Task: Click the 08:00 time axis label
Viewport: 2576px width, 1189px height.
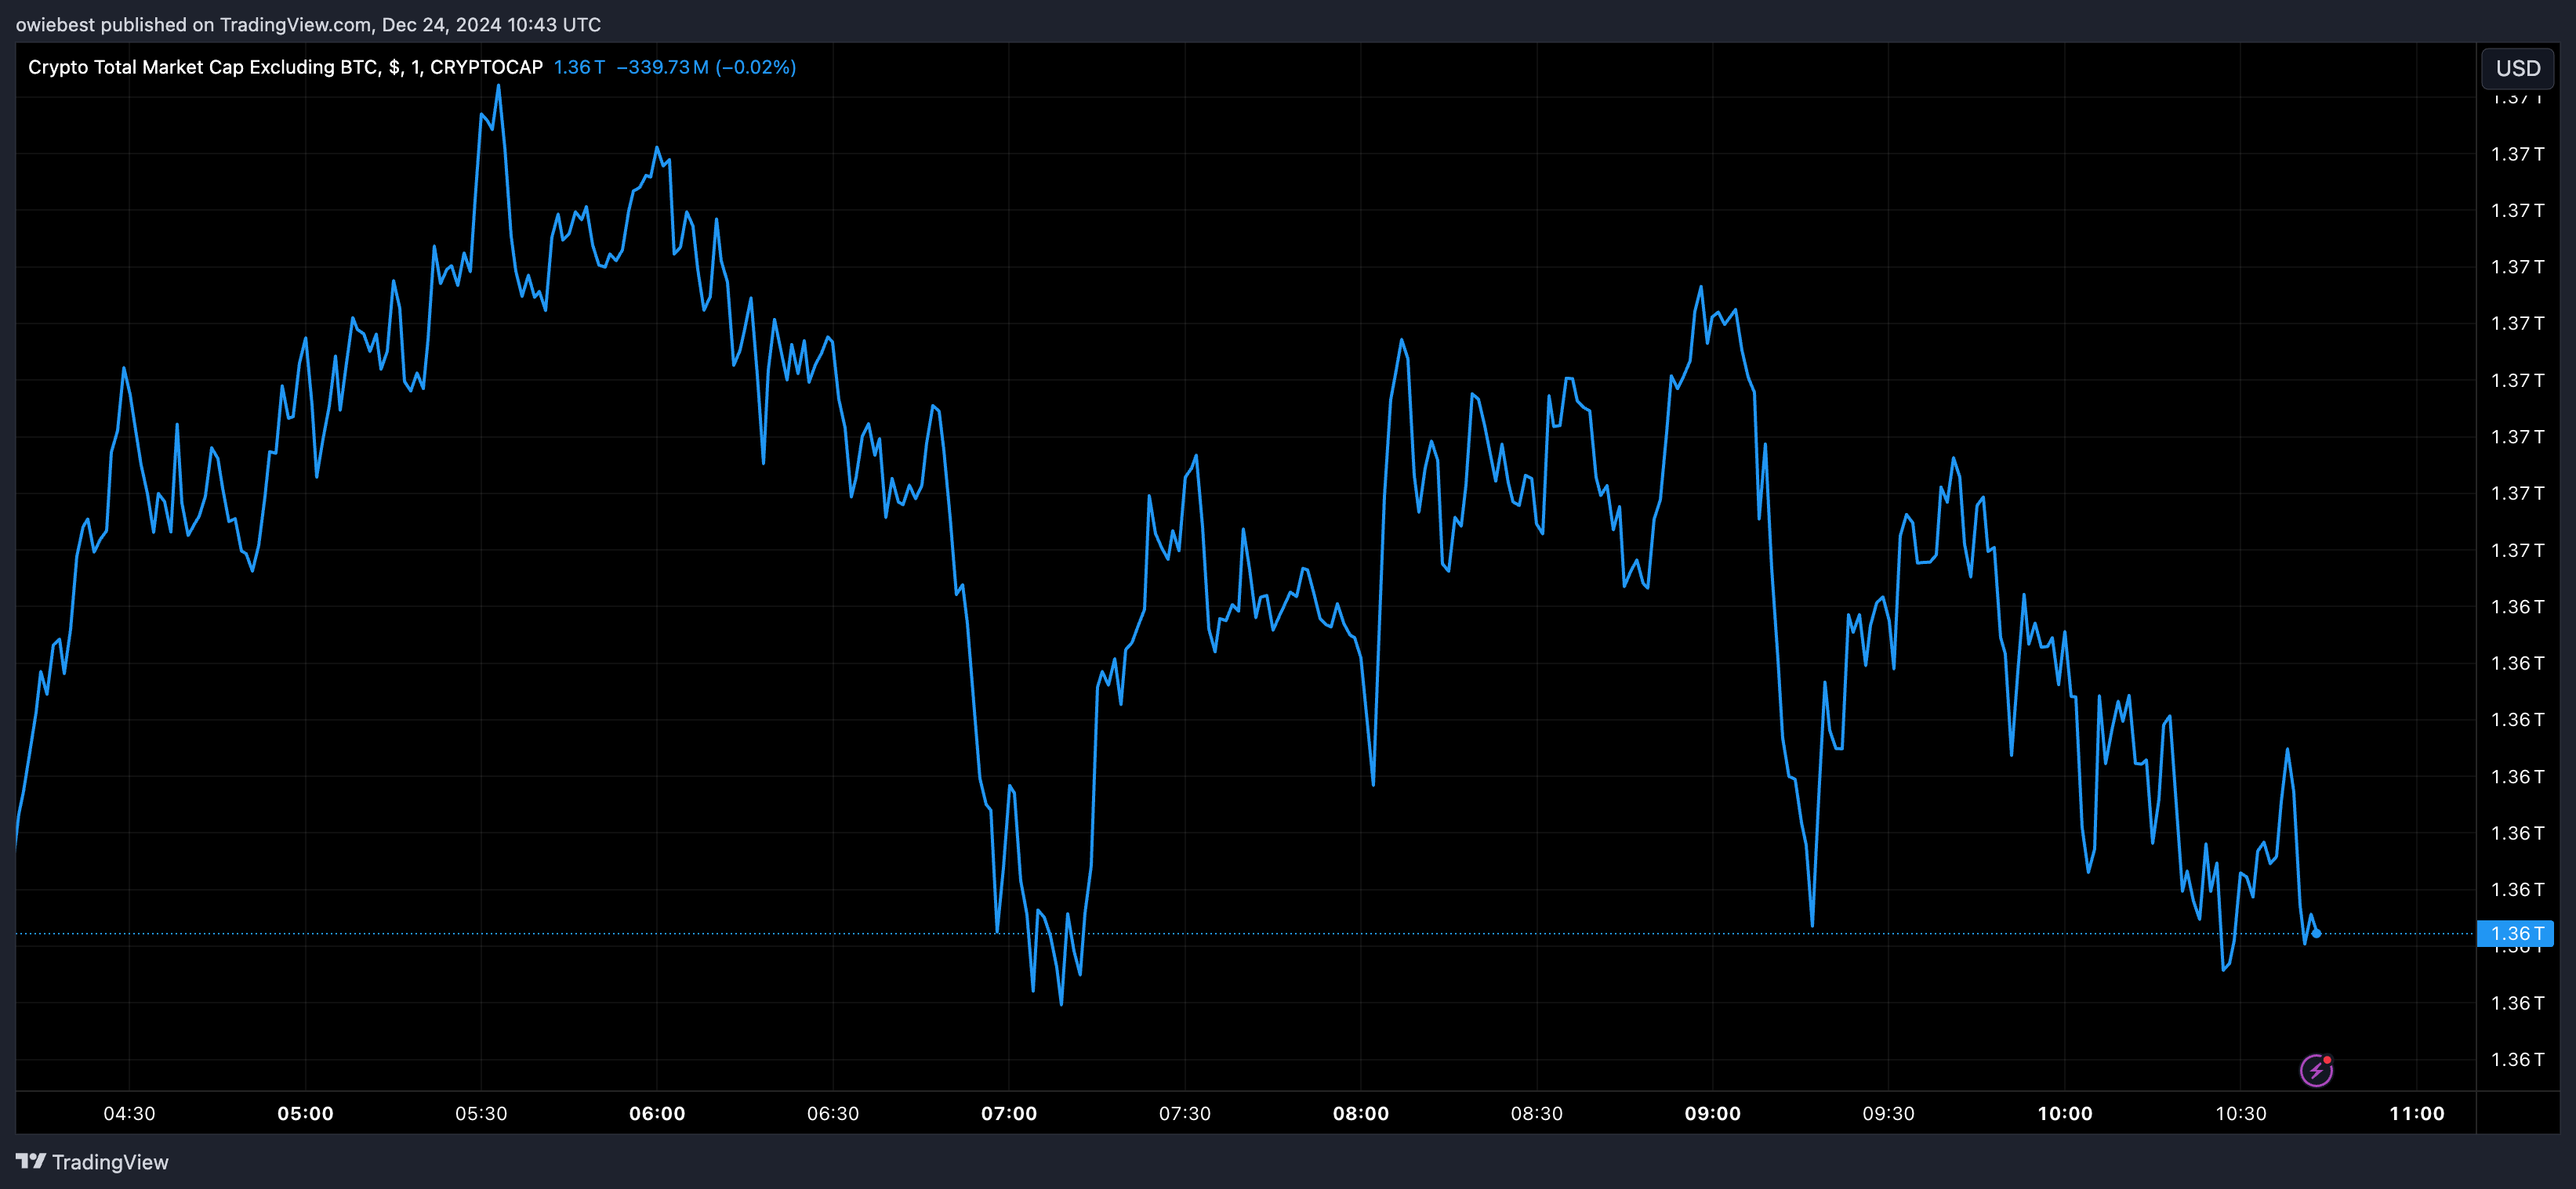Action: pos(1361,1113)
